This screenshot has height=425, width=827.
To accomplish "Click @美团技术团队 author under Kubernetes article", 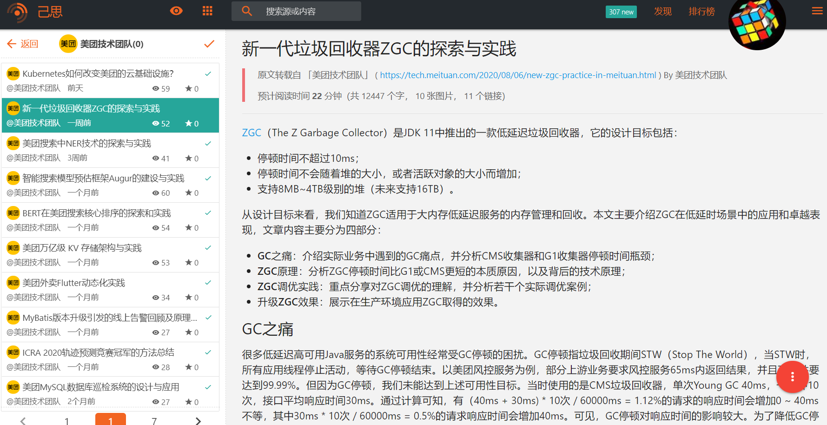I will coord(33,88).
